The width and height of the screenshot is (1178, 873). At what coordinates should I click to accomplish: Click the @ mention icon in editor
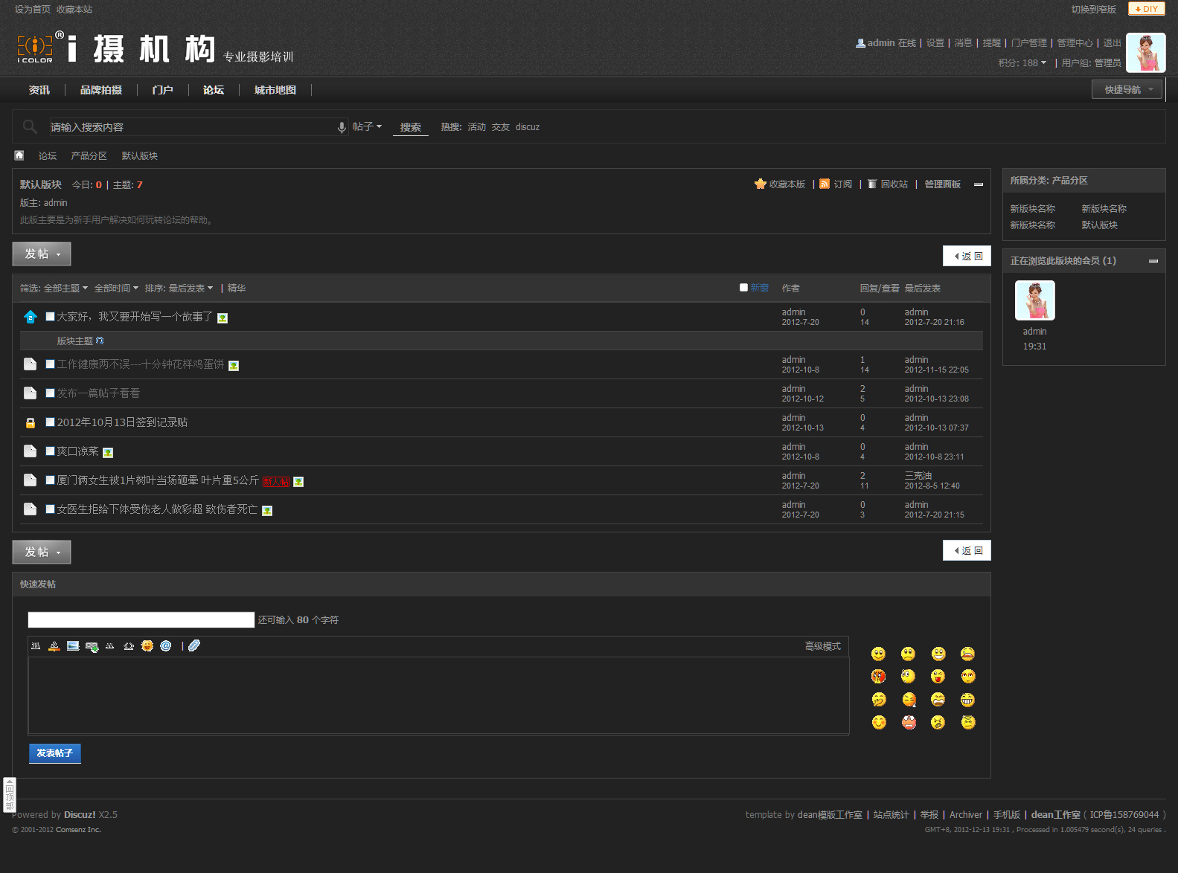(x=166, y=646)
